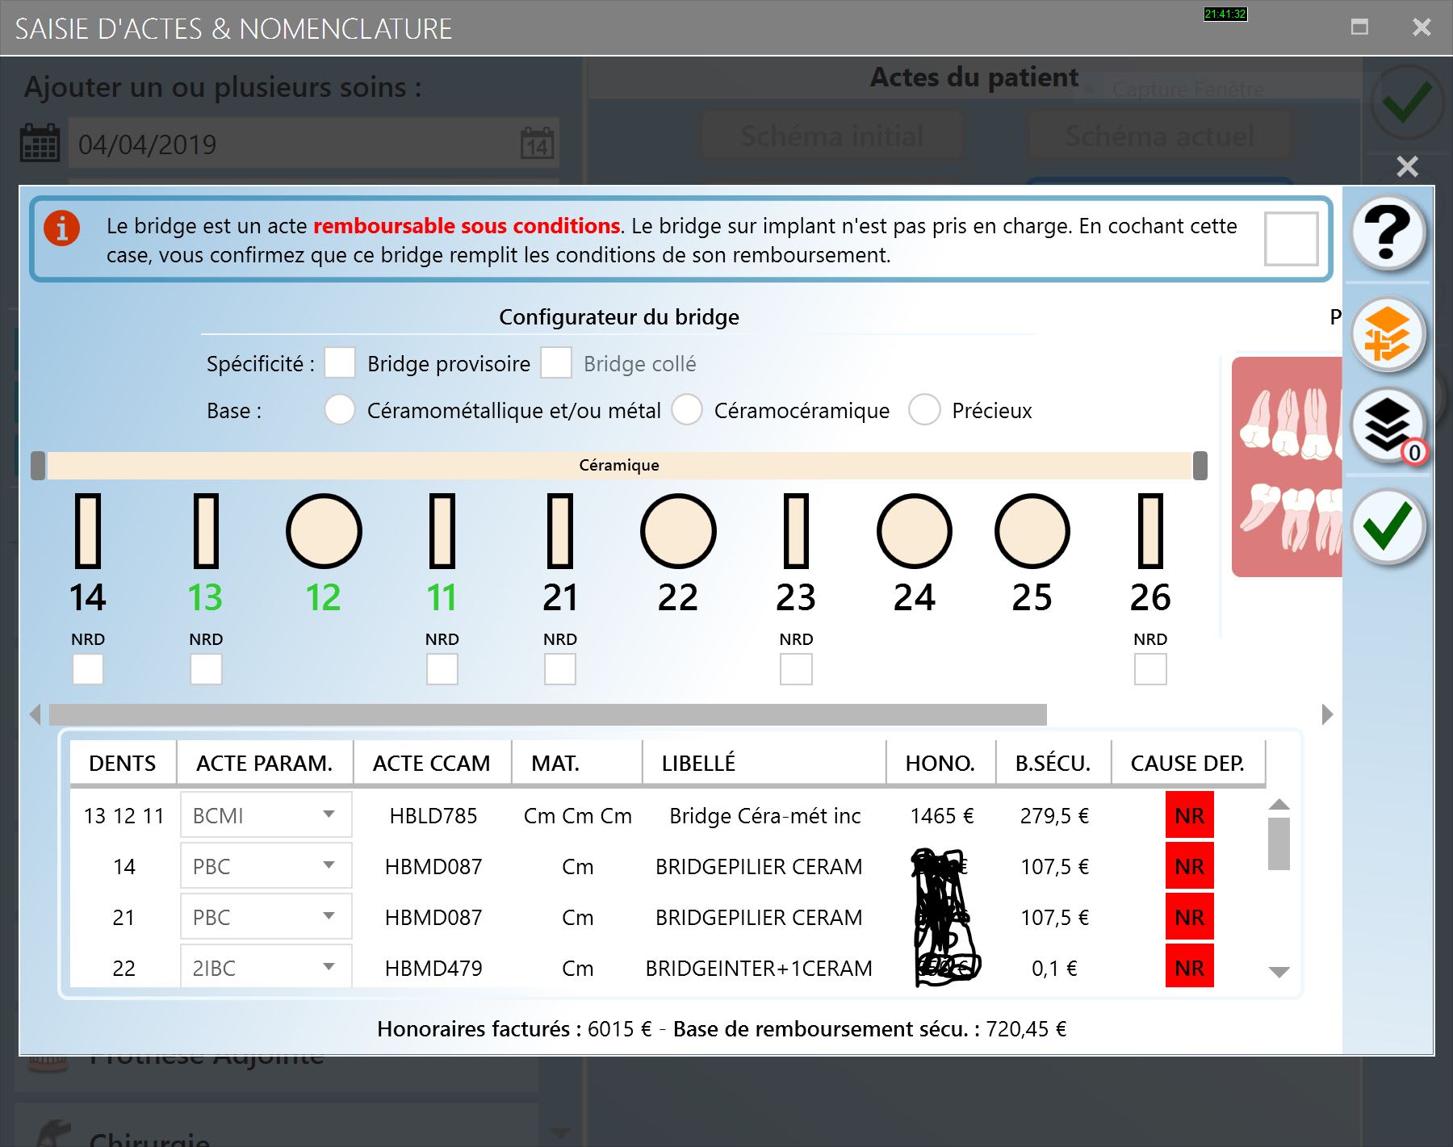Click the red NR button in first row
The width and height of the screenshot is (1453, 1147).
[1189, 815]
